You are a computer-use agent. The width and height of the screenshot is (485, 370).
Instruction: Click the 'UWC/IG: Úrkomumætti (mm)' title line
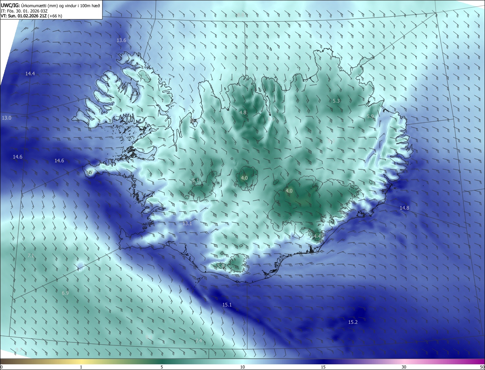tap(51, 5)
